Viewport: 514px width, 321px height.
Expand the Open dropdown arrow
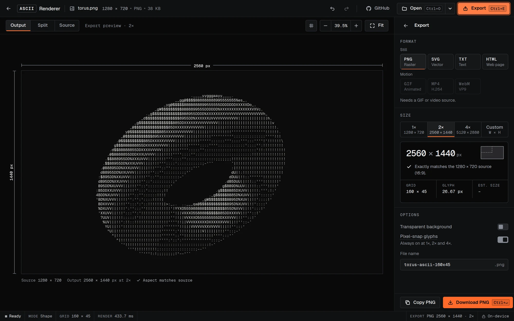(450, 8)
